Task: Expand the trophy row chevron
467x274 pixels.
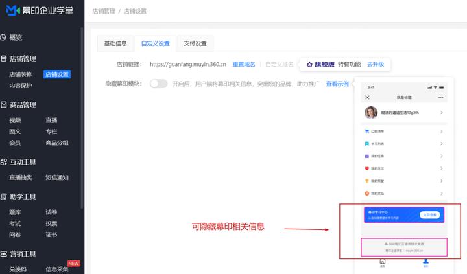Action: (x=442, y=181)
